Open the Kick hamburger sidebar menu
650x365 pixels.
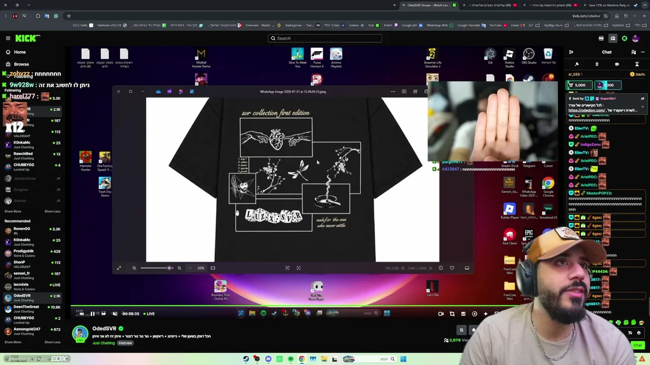(8, 38)
